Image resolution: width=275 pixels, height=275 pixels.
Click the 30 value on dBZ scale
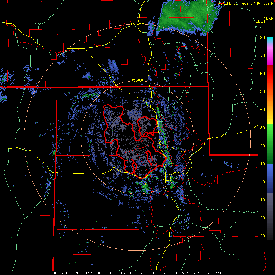(262, 128)
